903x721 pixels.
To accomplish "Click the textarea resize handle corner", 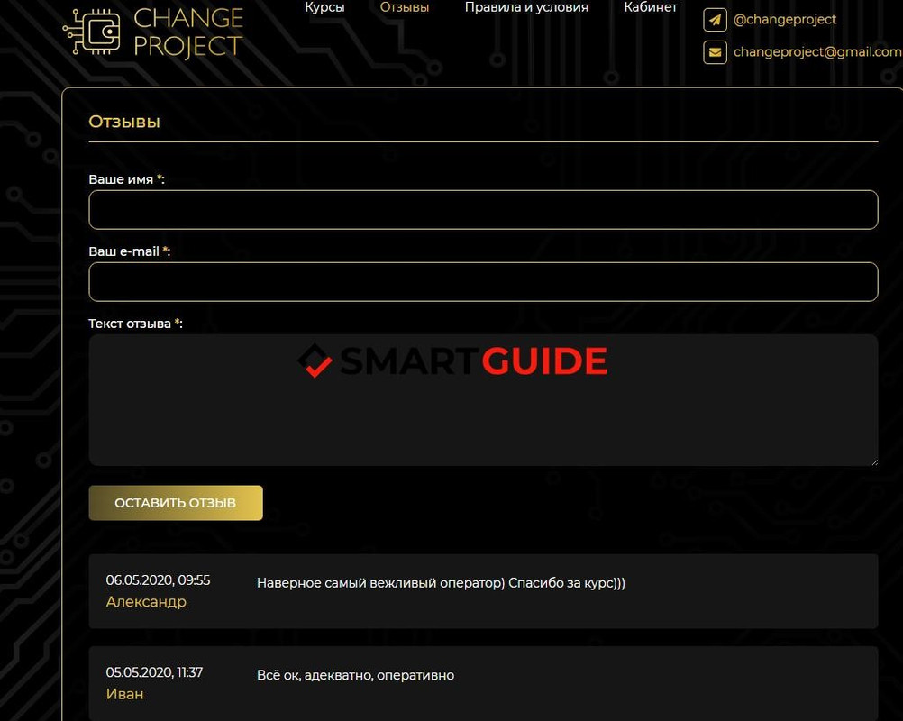I will click(x=874, y=461).
